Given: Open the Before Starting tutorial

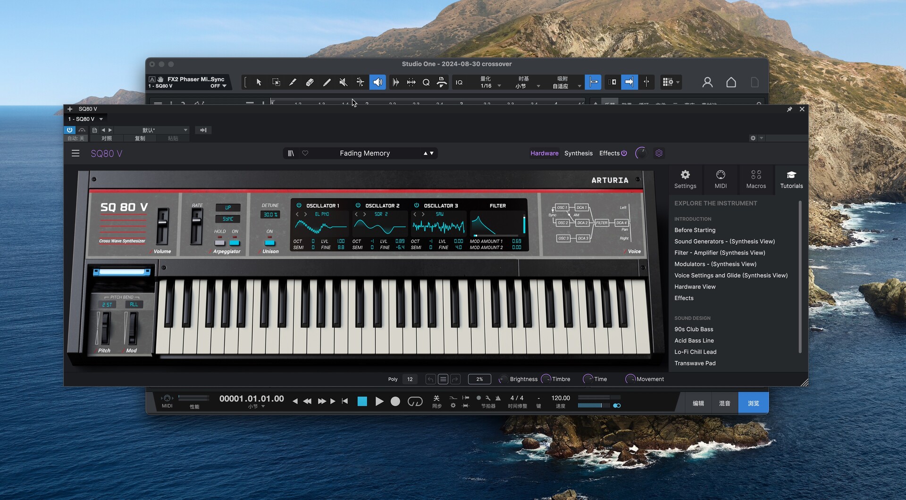Looking at the screenshot, I should [695, 230].
